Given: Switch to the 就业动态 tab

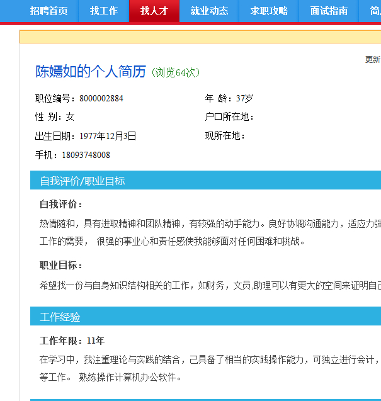Looking at the screenshot, I should pyautogui.click(x=210, y=11).
